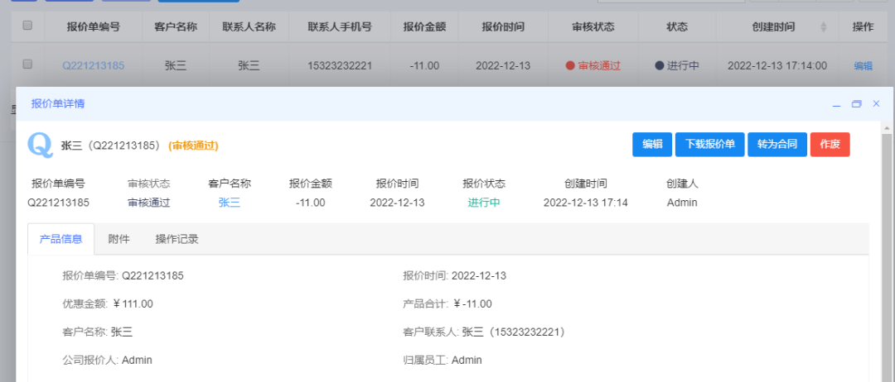Maximize the 报价单详情 dialog
The height and width of the screenshot is (382, 895).
(856, 104)
